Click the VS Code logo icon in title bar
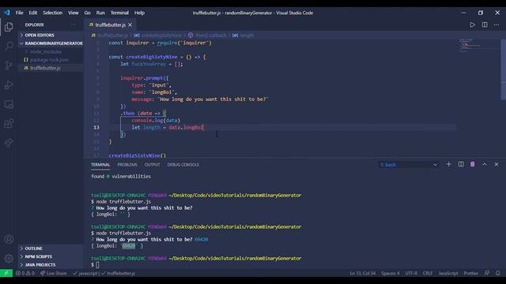This screenshot has width=506, height=284. tap(7, 13)
